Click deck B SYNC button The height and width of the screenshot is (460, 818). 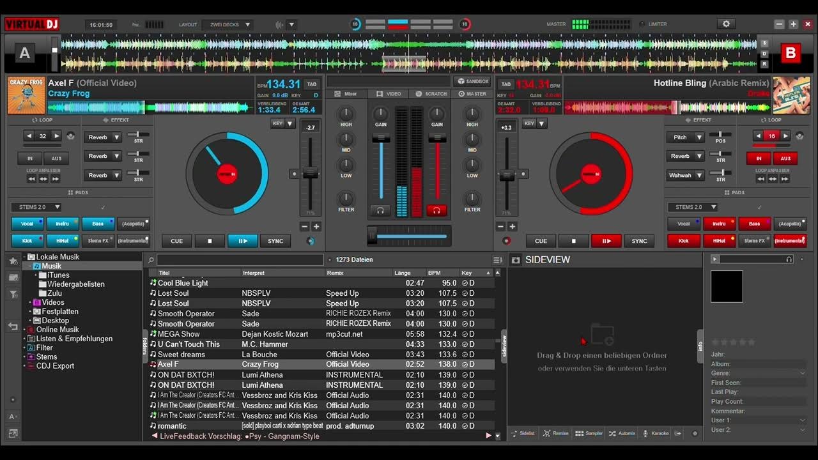coord(639,241)
